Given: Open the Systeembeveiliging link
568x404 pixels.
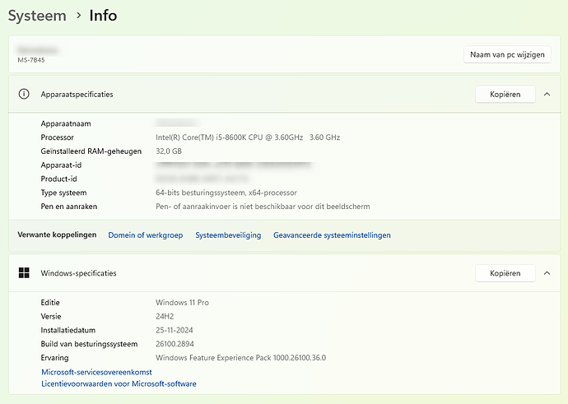Looking at the screenshot, I should [x=228, y=235].
